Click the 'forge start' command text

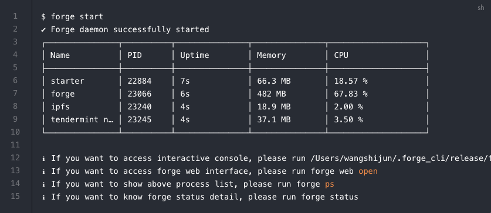click(77, 17)
